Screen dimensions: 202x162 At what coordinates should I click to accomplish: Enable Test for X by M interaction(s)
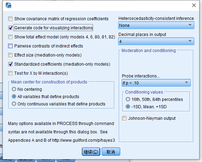pyautogui.click(x=10, y=73)
